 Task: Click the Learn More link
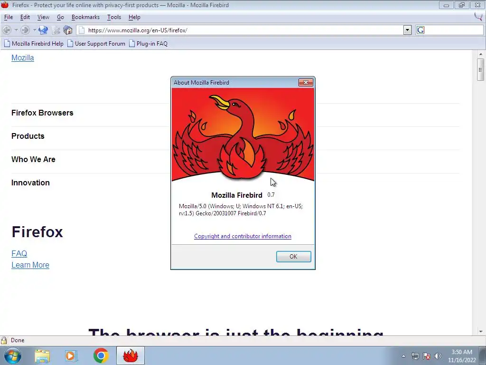click(x=30, y=265)
